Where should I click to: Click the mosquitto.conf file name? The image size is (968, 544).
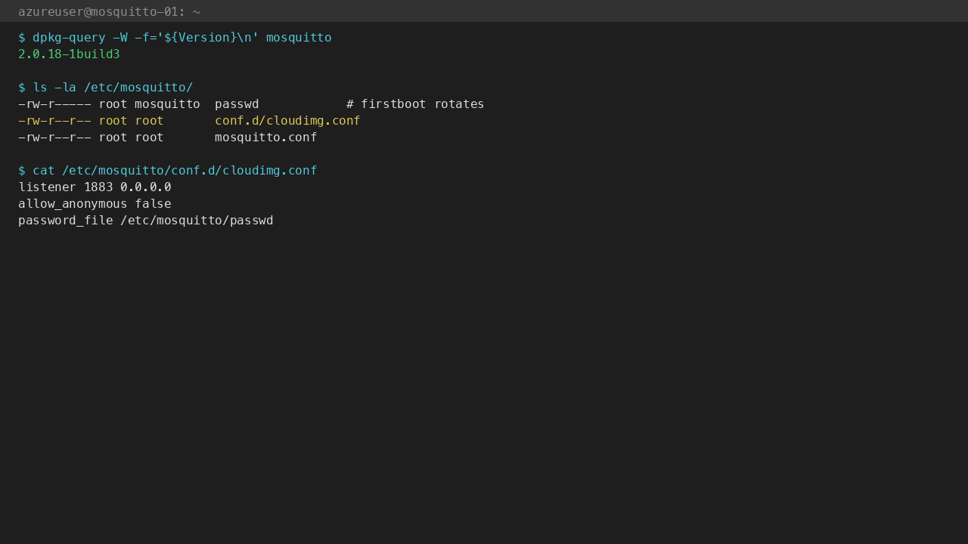265,138
